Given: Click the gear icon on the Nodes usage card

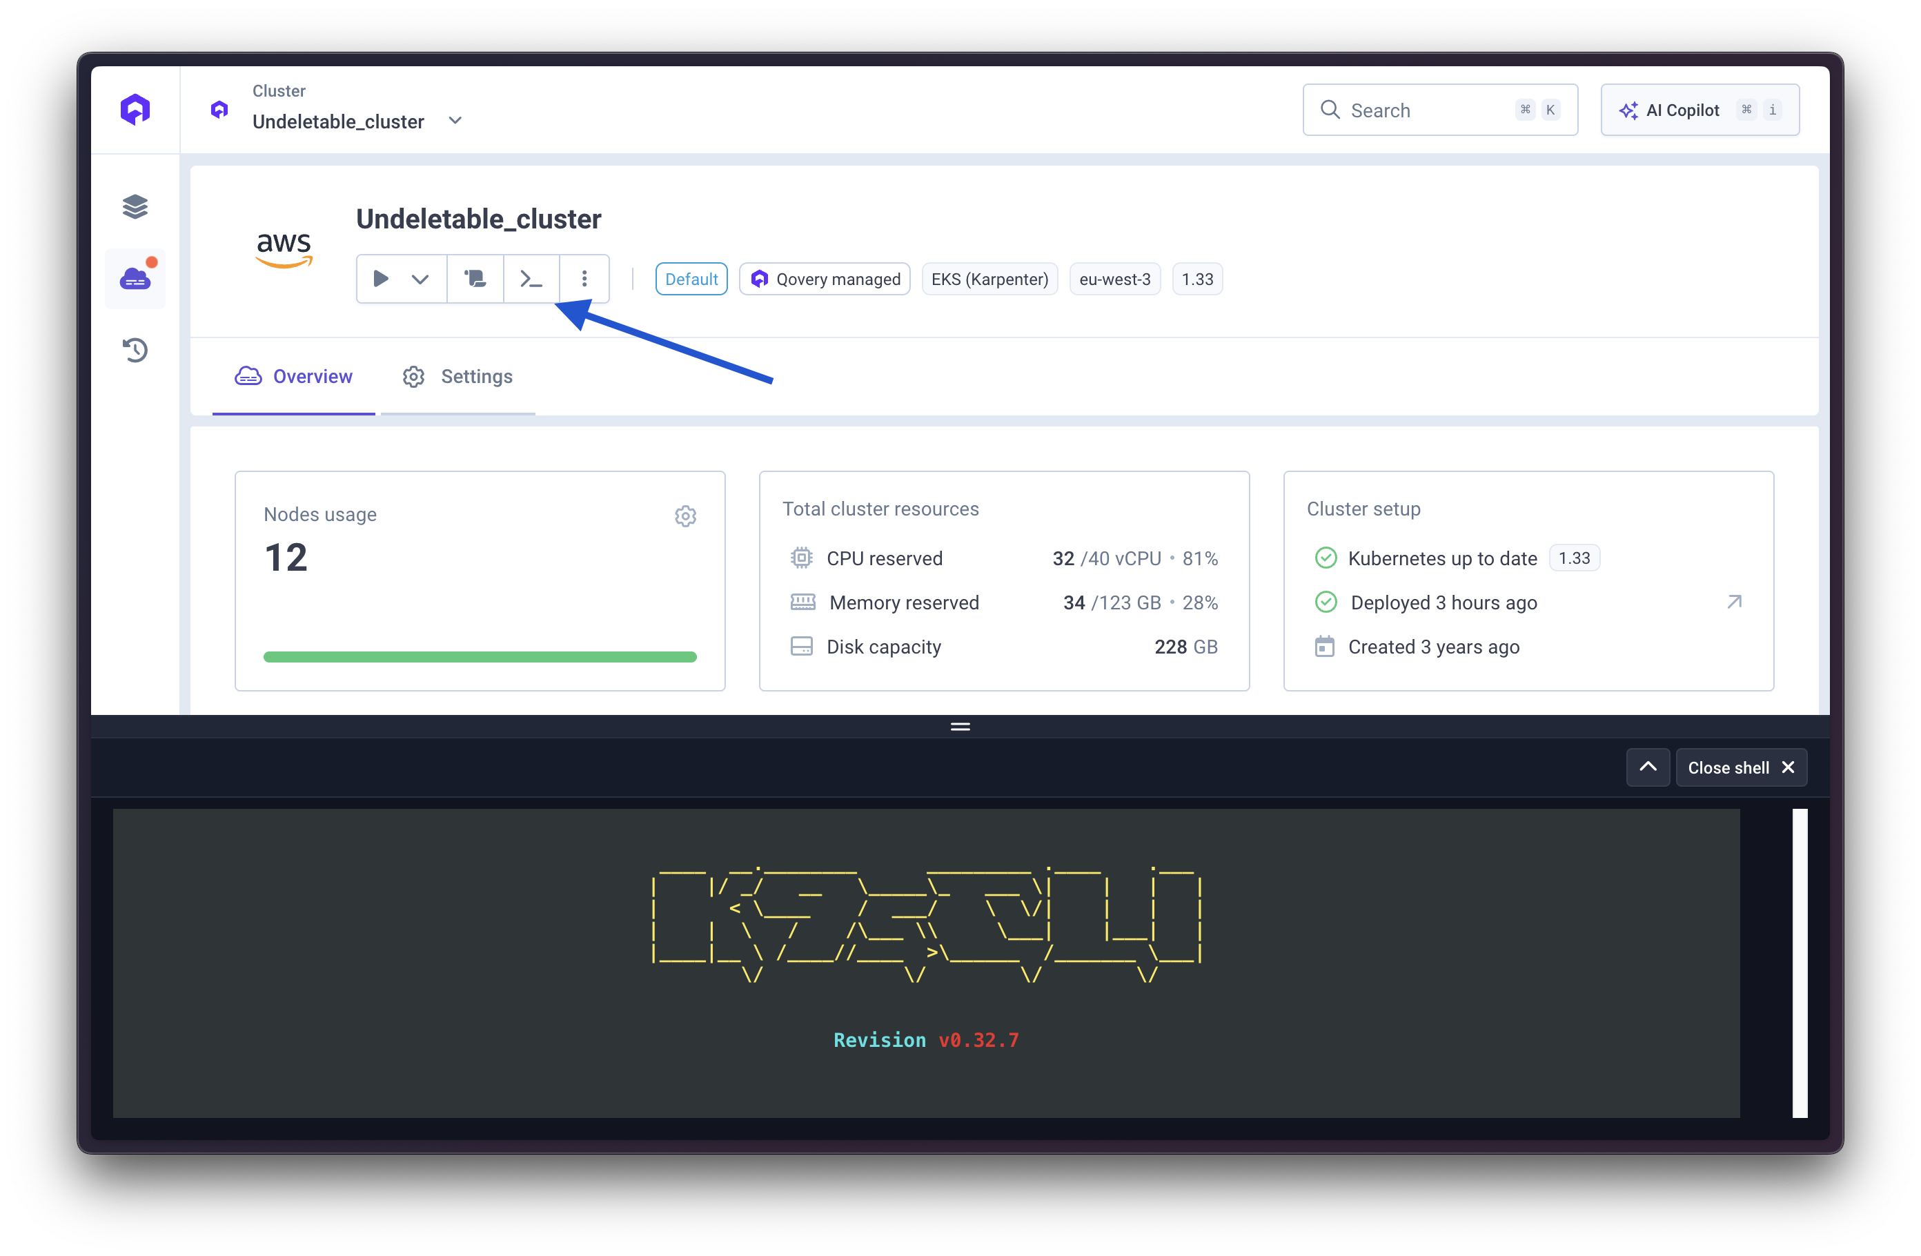Looking at the screenshot, I should pyautogui.click(x=685, y=517).
